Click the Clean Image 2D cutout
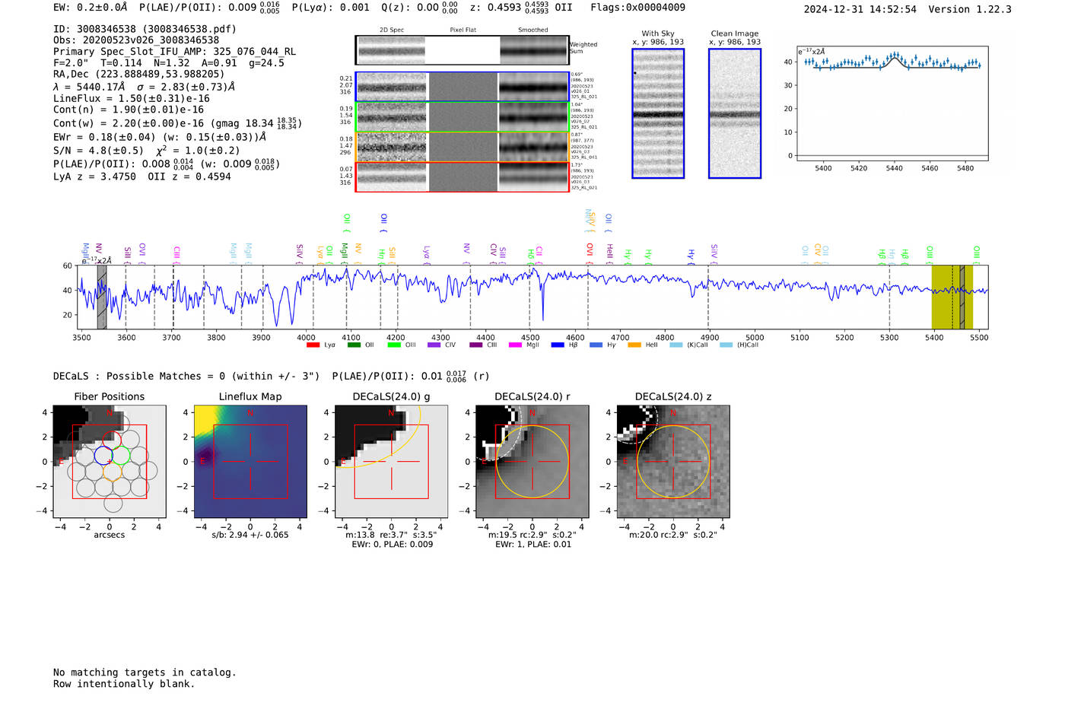This screenshot has width=1065, height=725. pyautogui.click(x=735, y=113)
